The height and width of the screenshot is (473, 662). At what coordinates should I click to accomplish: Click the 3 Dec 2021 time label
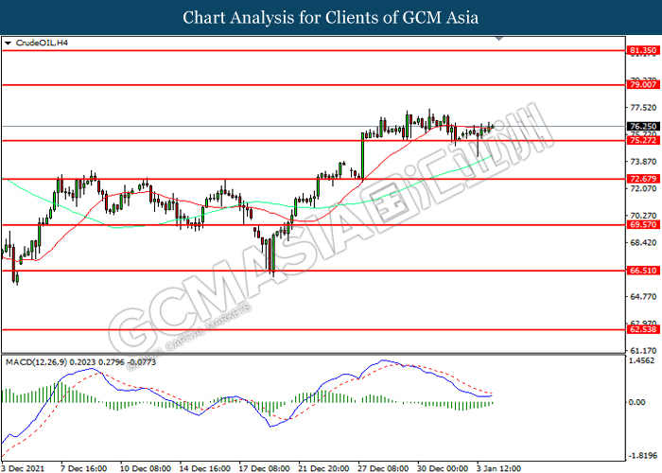coord(23,468)
